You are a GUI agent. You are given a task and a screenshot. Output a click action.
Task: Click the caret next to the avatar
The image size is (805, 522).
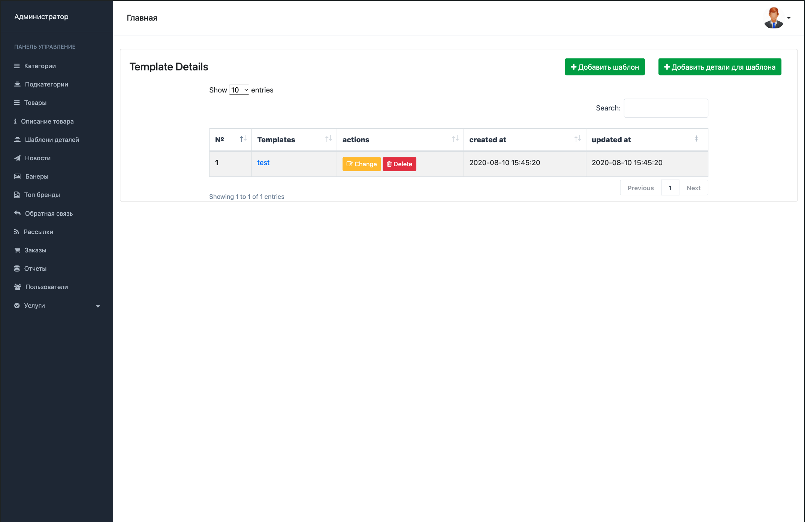[x=789, y=18]
